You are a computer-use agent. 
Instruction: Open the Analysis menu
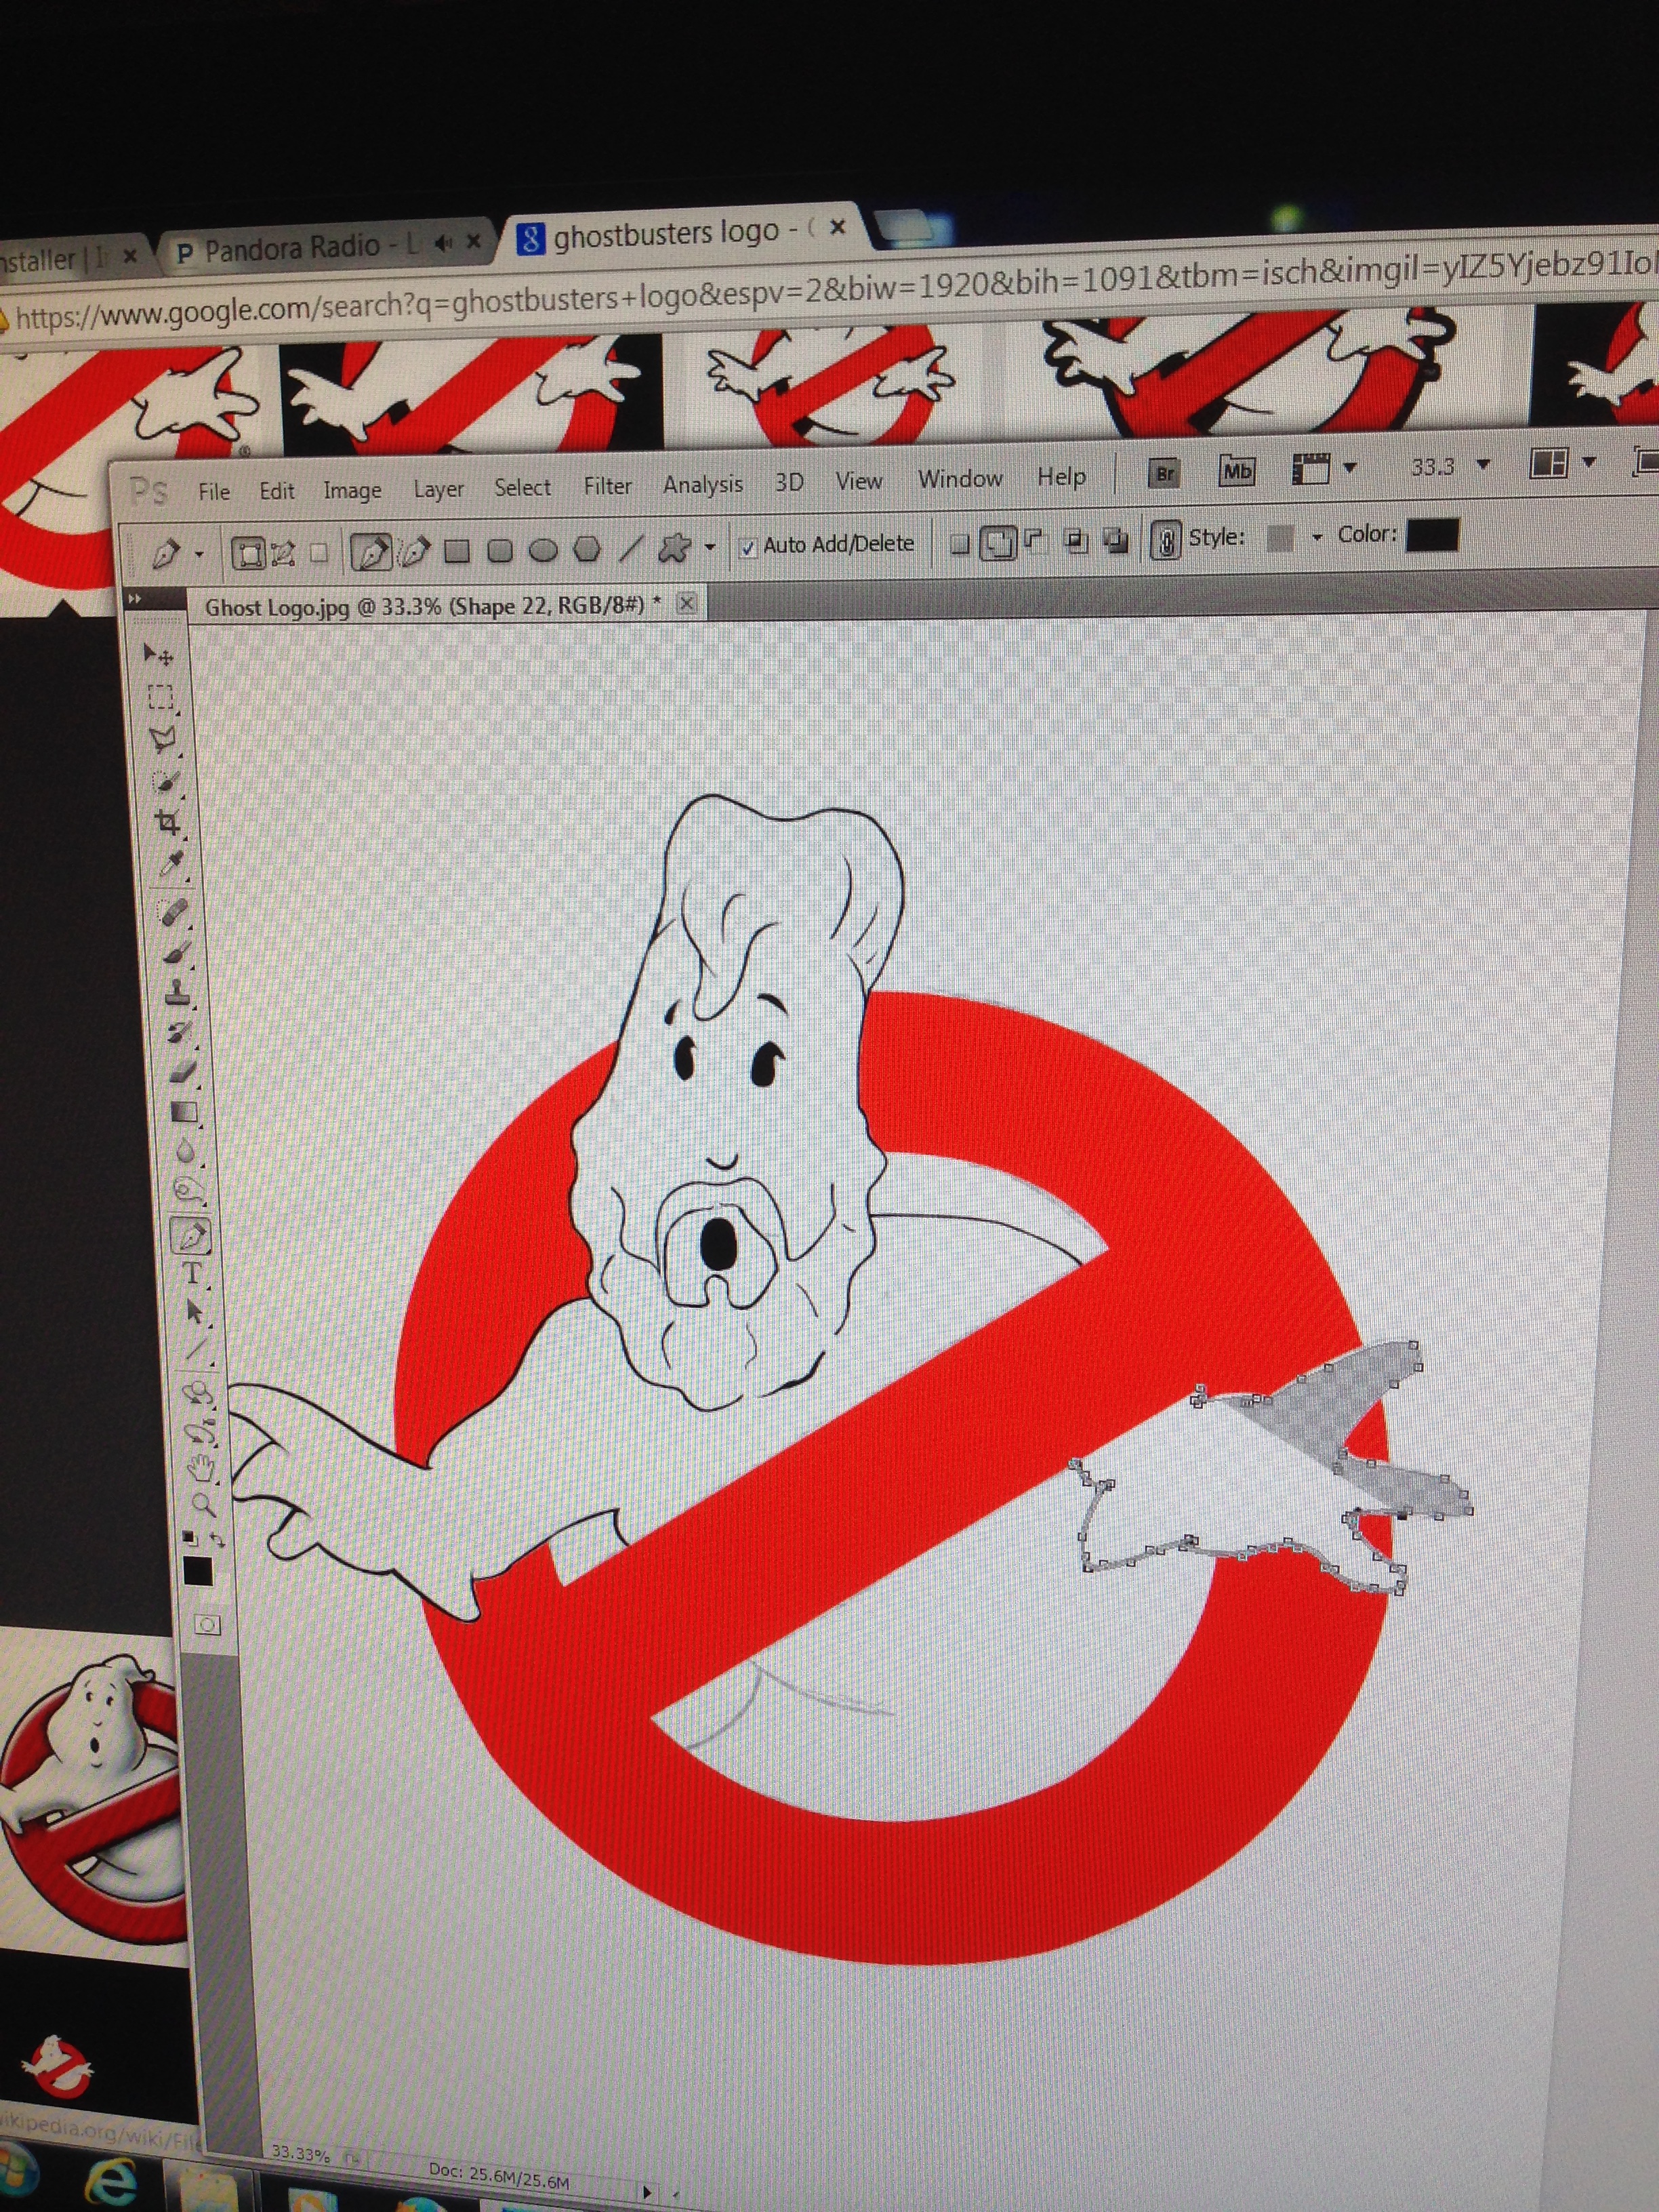(703, 484)
